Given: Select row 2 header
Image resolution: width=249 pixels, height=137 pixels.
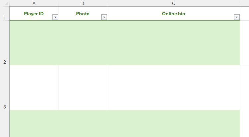Looking at the screenshot, I should [x=5, y=43].
